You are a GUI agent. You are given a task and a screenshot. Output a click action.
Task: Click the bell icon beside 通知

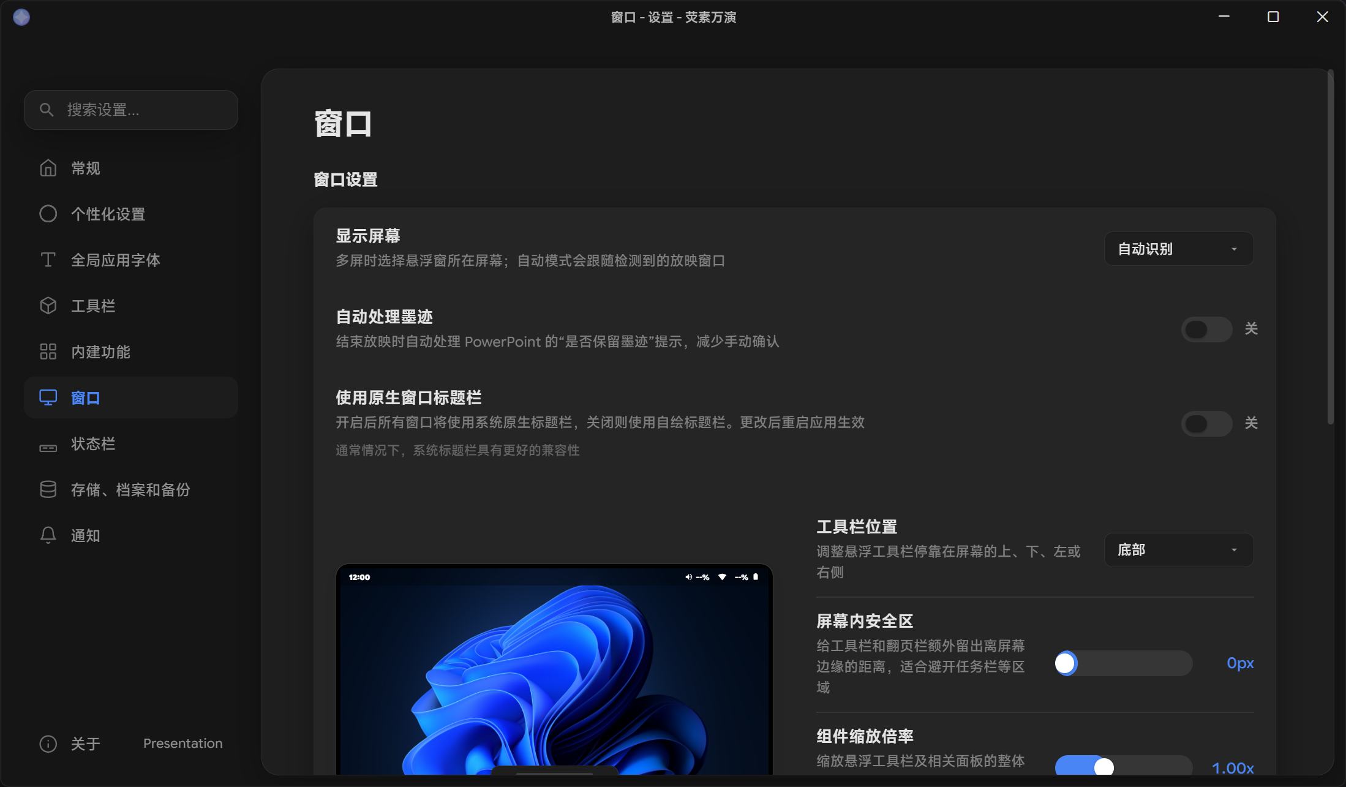pos(48,535)
